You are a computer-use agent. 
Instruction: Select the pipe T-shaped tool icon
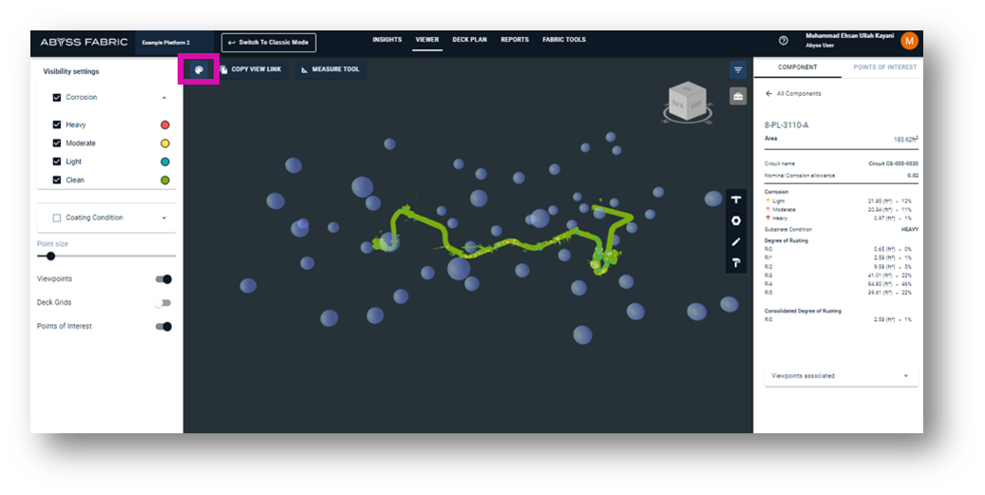735,200
